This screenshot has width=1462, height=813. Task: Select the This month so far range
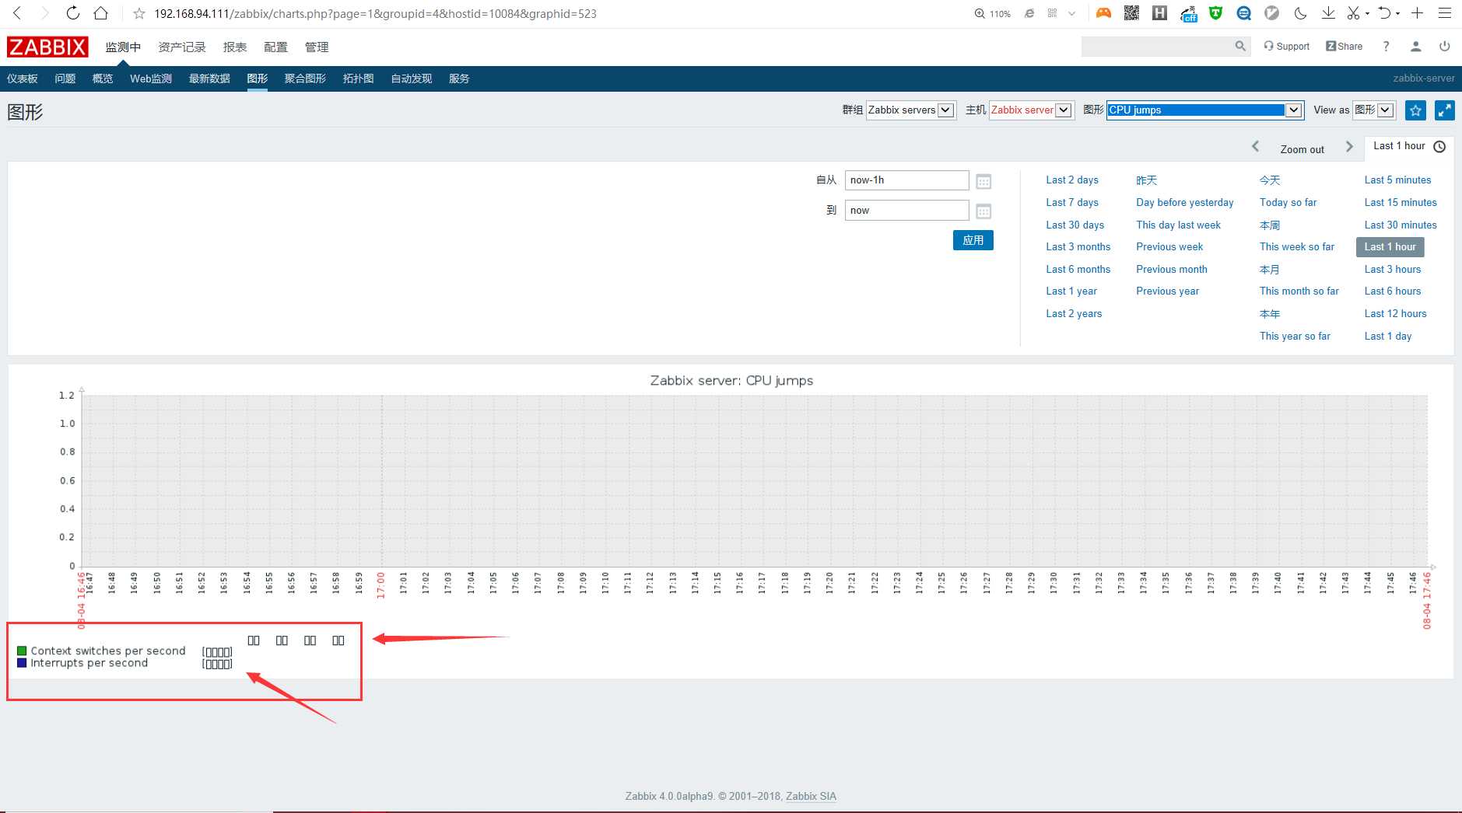1299,291
